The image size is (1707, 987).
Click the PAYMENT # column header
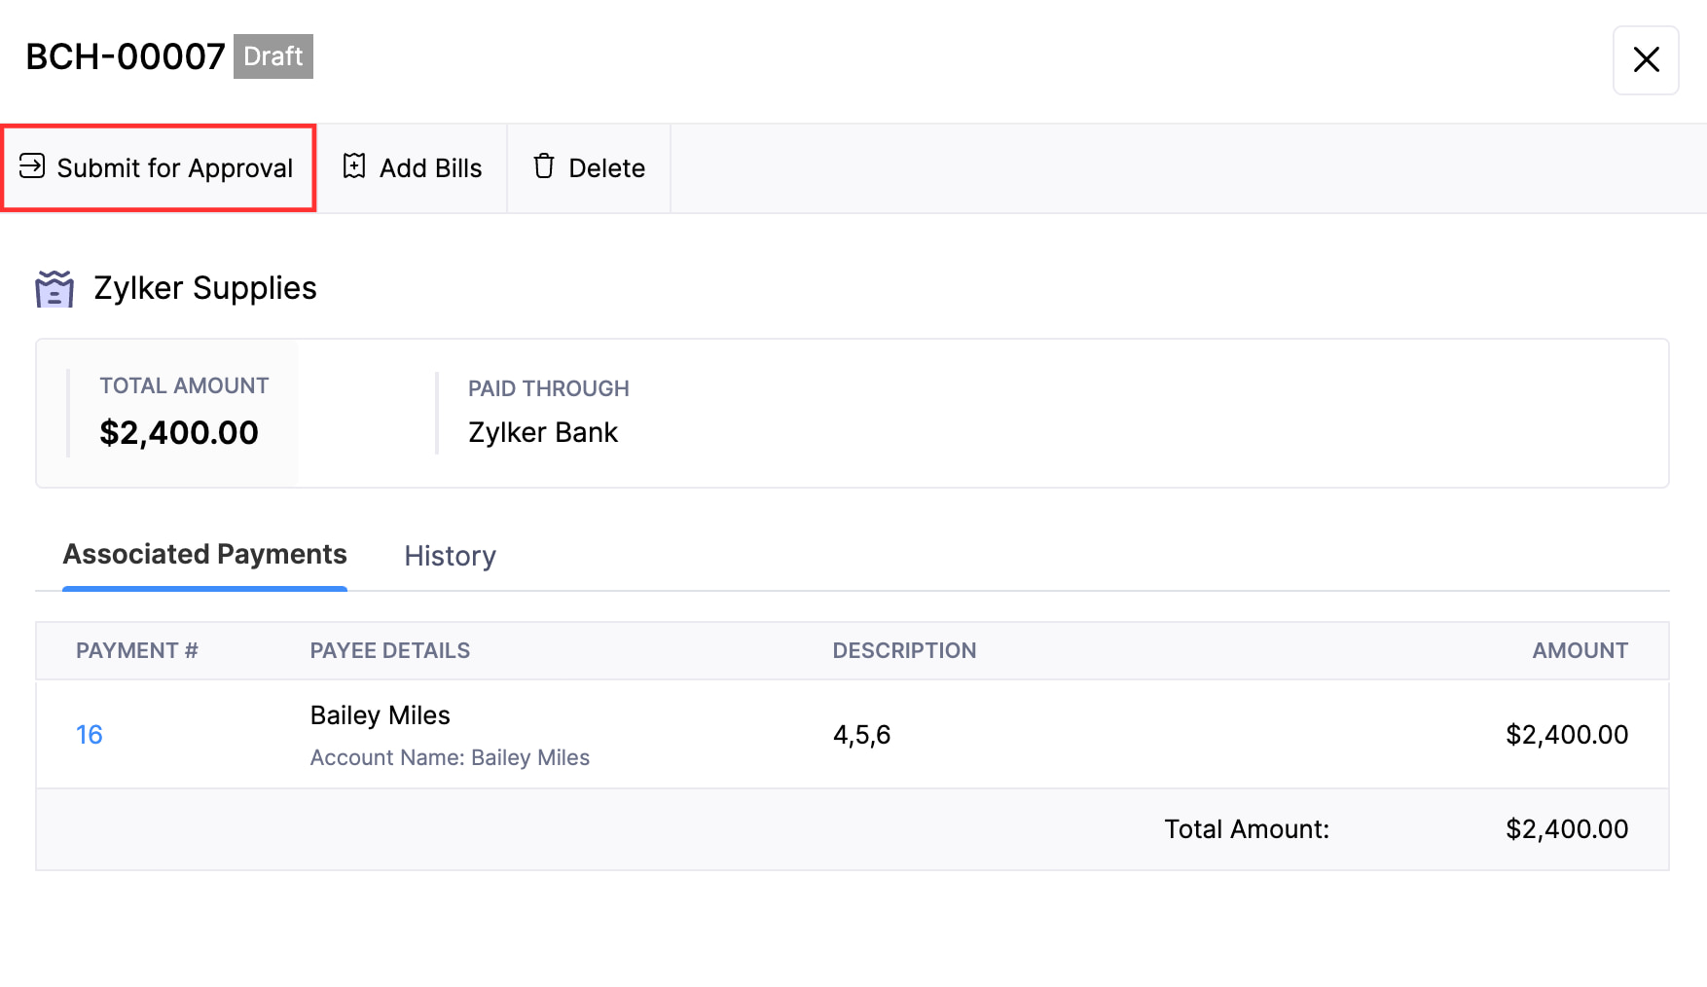click(137, 650)
